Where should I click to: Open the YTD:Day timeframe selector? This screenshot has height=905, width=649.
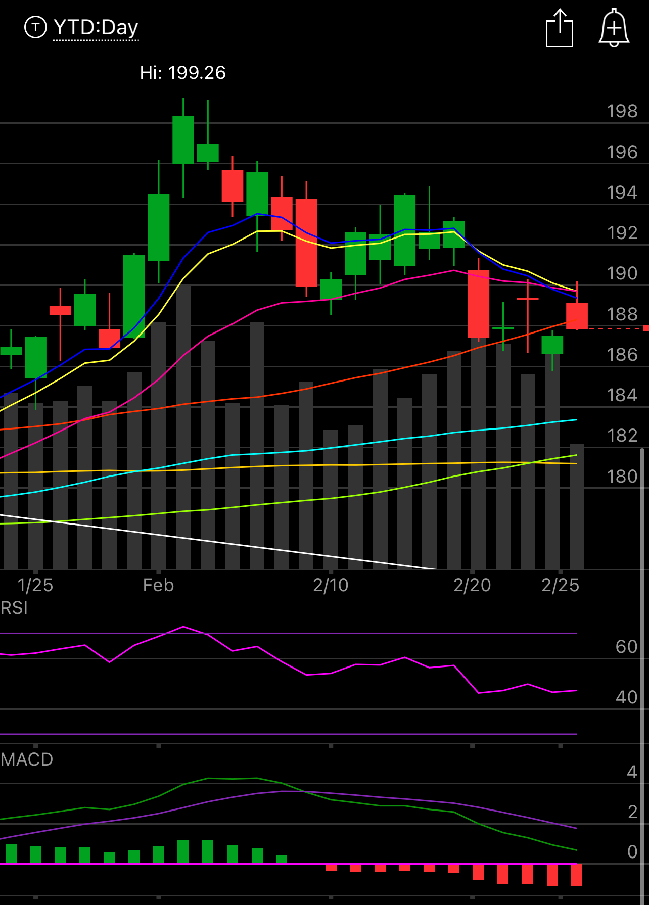pos(96,28)
